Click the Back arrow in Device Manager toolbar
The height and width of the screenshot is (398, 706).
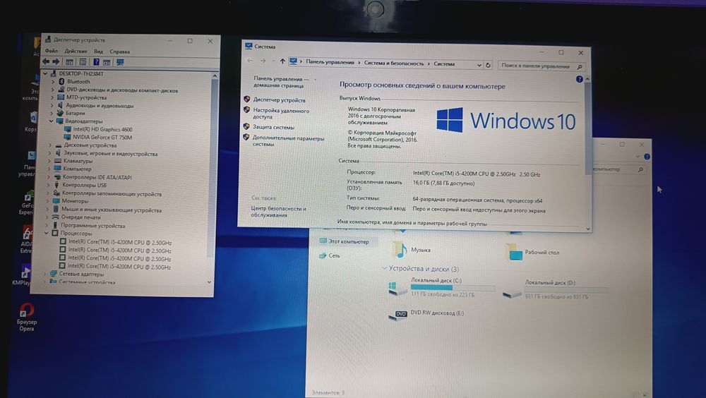(47, 61)
